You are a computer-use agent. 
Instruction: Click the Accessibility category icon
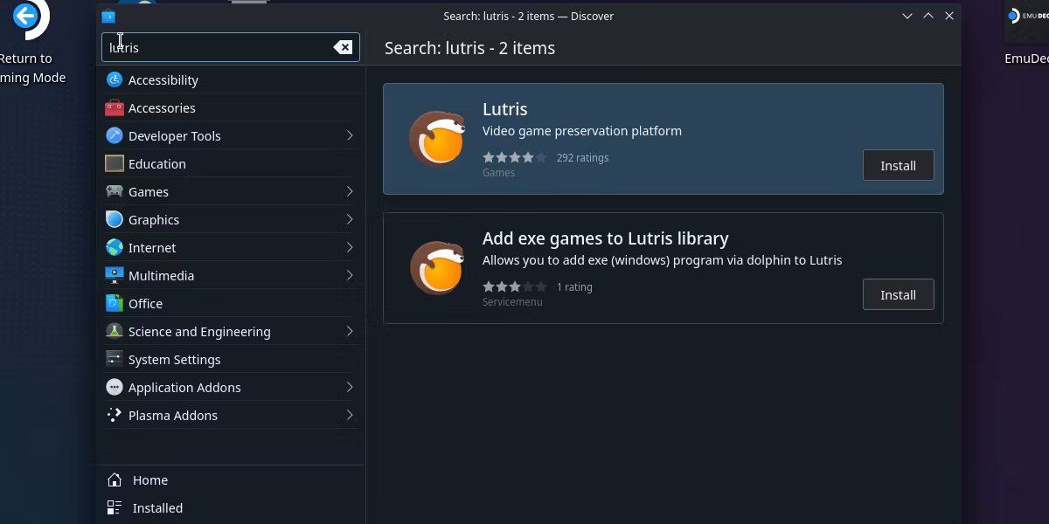[x=115, y=79]
